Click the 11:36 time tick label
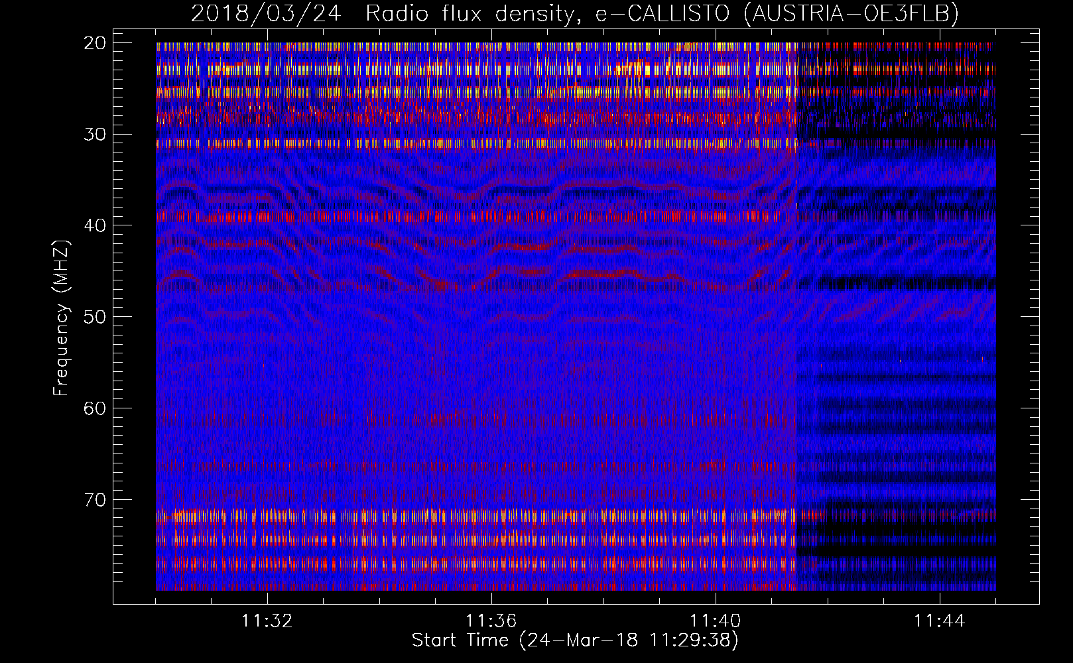This screenshot has height=663, width=1073. [491, 621]
